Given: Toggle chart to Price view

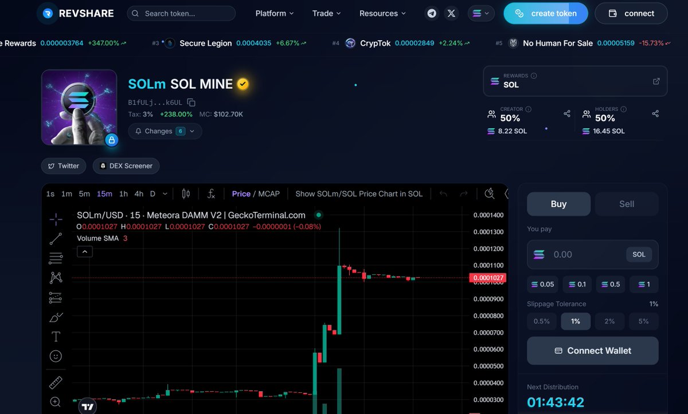Looking at the screenshot, I should tap(241, 194).
